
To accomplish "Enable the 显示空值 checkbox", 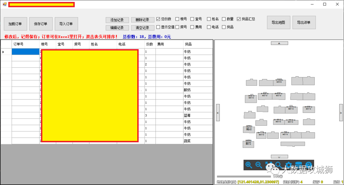I will pyautogui.click(x=158, y=27).
